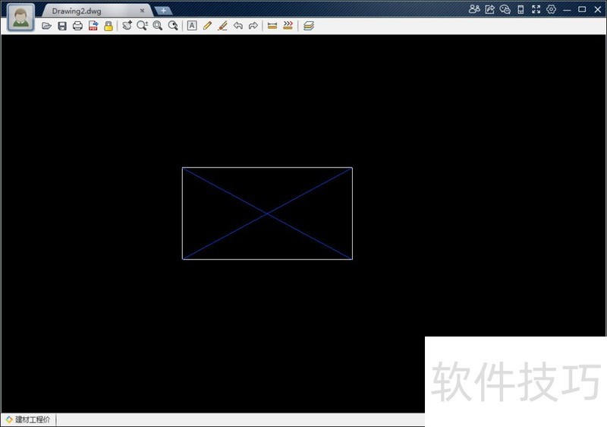Undo the last action
607x427 pixels.
tap(238, 26)
